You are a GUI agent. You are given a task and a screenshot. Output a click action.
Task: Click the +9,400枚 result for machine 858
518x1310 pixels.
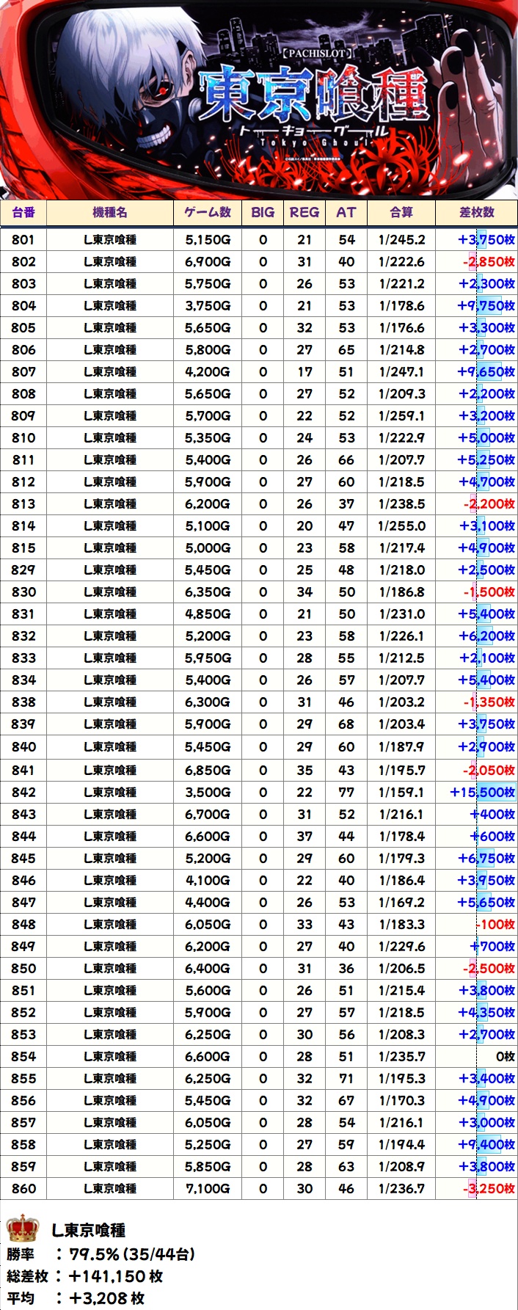pos(486,1144)
